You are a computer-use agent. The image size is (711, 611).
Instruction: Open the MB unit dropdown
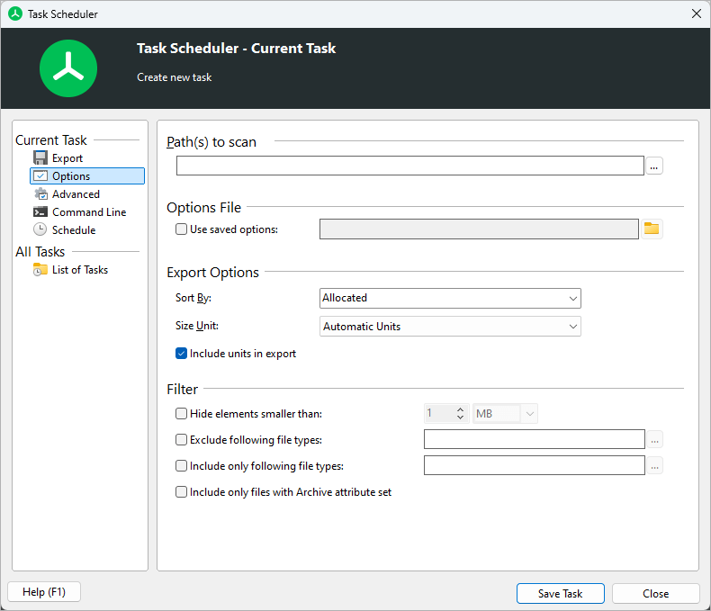point(505,414)
